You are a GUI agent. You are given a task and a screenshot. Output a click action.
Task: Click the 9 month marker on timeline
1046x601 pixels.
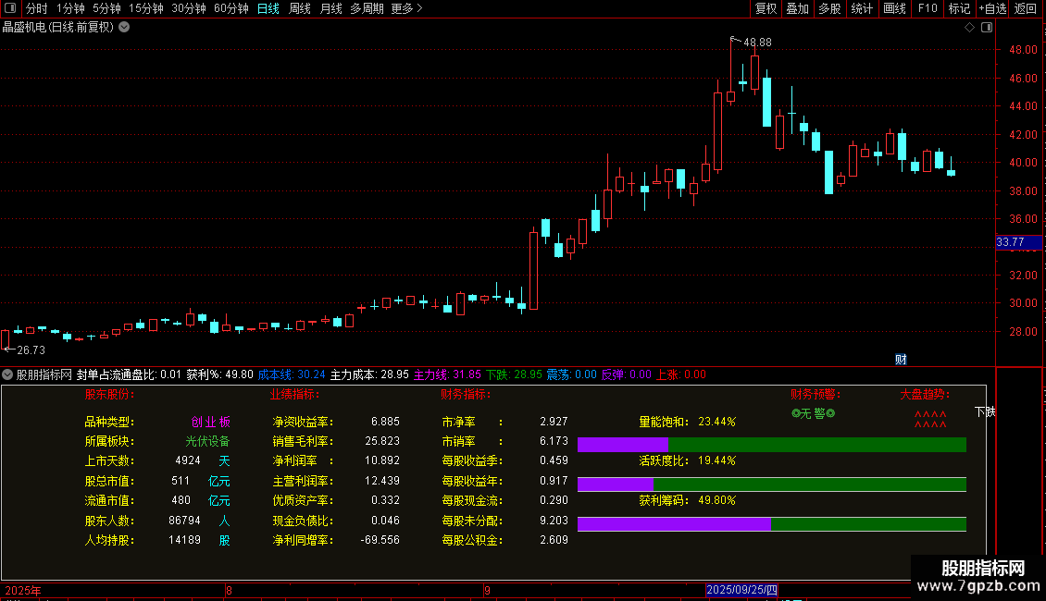487,590
